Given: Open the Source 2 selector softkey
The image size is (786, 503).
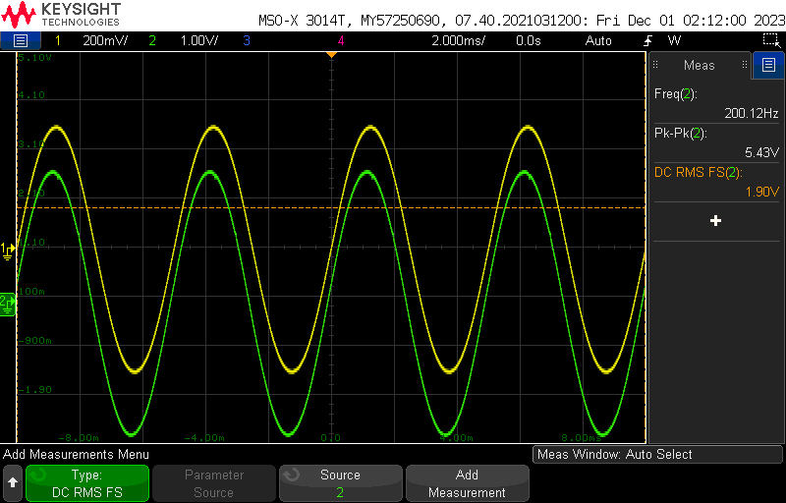Looking at the screenshot, I should pyautogui.click(x=340, y=483).
